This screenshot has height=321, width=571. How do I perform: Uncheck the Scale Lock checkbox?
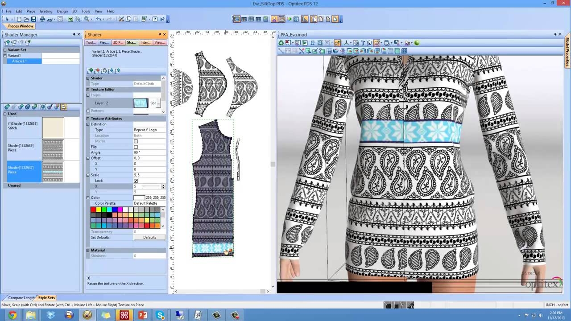[x=136, y=181]
